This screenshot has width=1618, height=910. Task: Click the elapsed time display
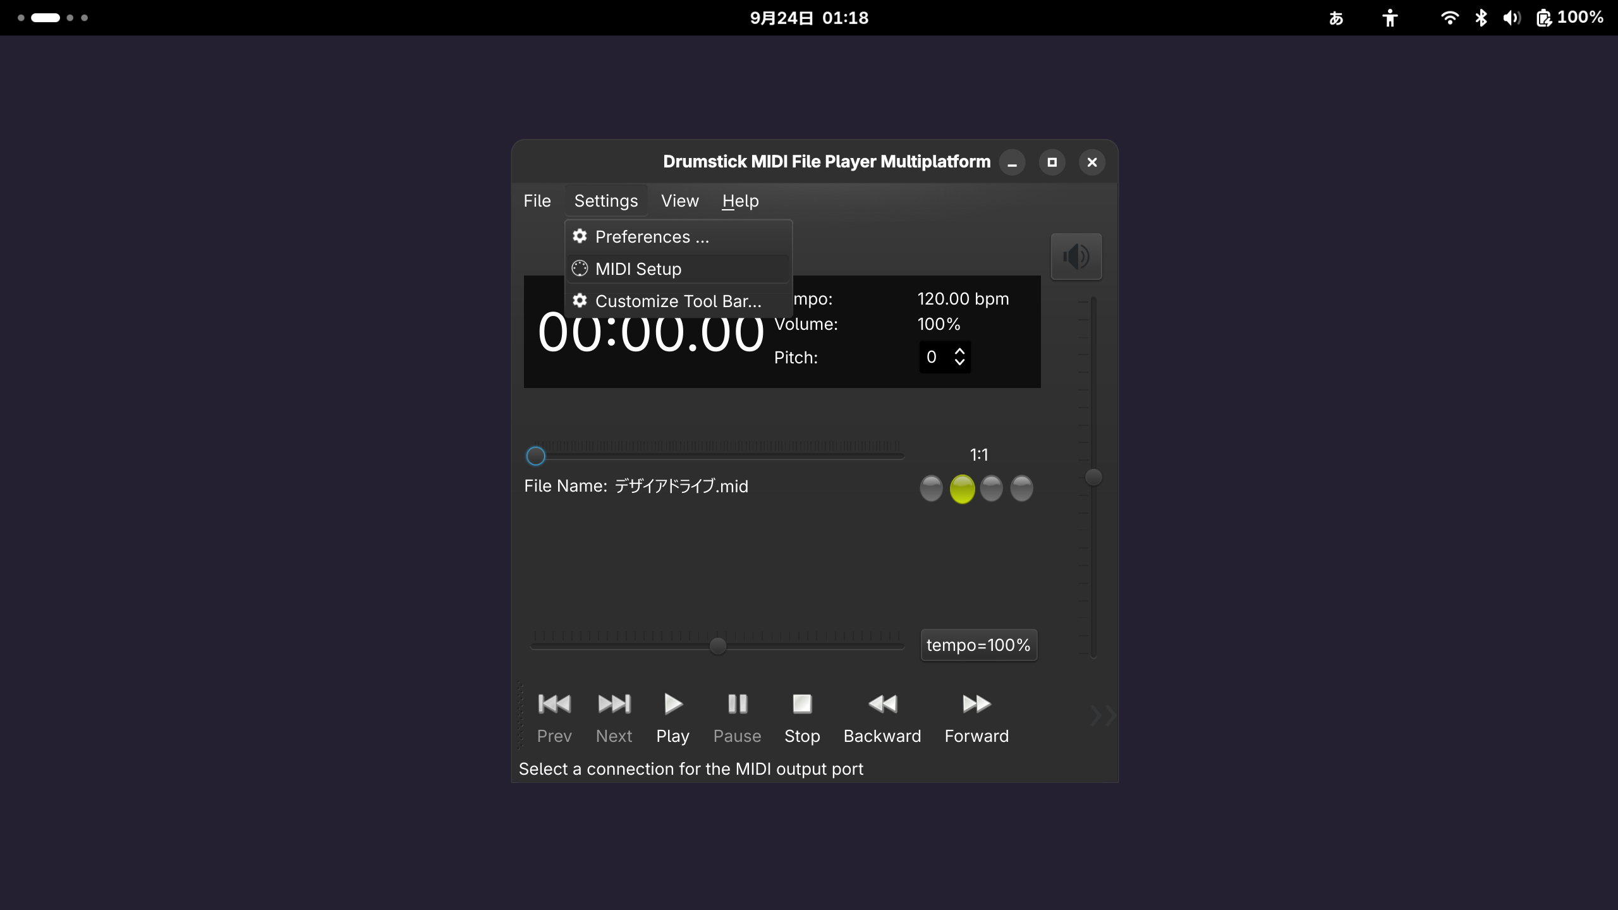coord(651,333)
